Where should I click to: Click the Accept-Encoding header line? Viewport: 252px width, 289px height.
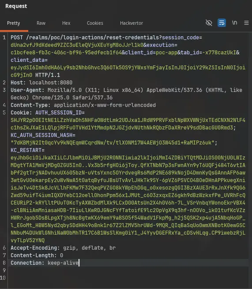[x=63, y=248]
